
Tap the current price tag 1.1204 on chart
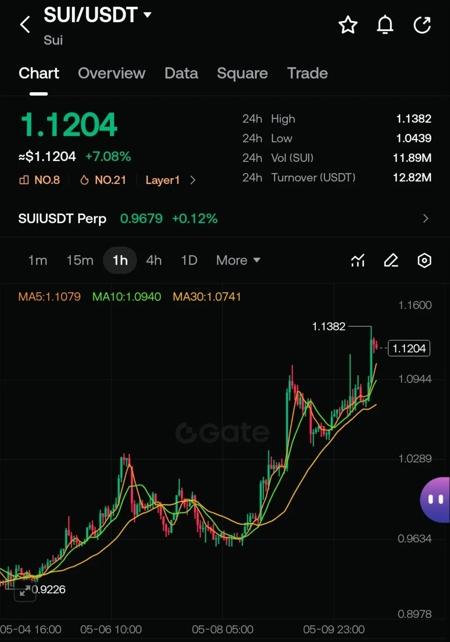pyautogui.click(x=409, y=349)
